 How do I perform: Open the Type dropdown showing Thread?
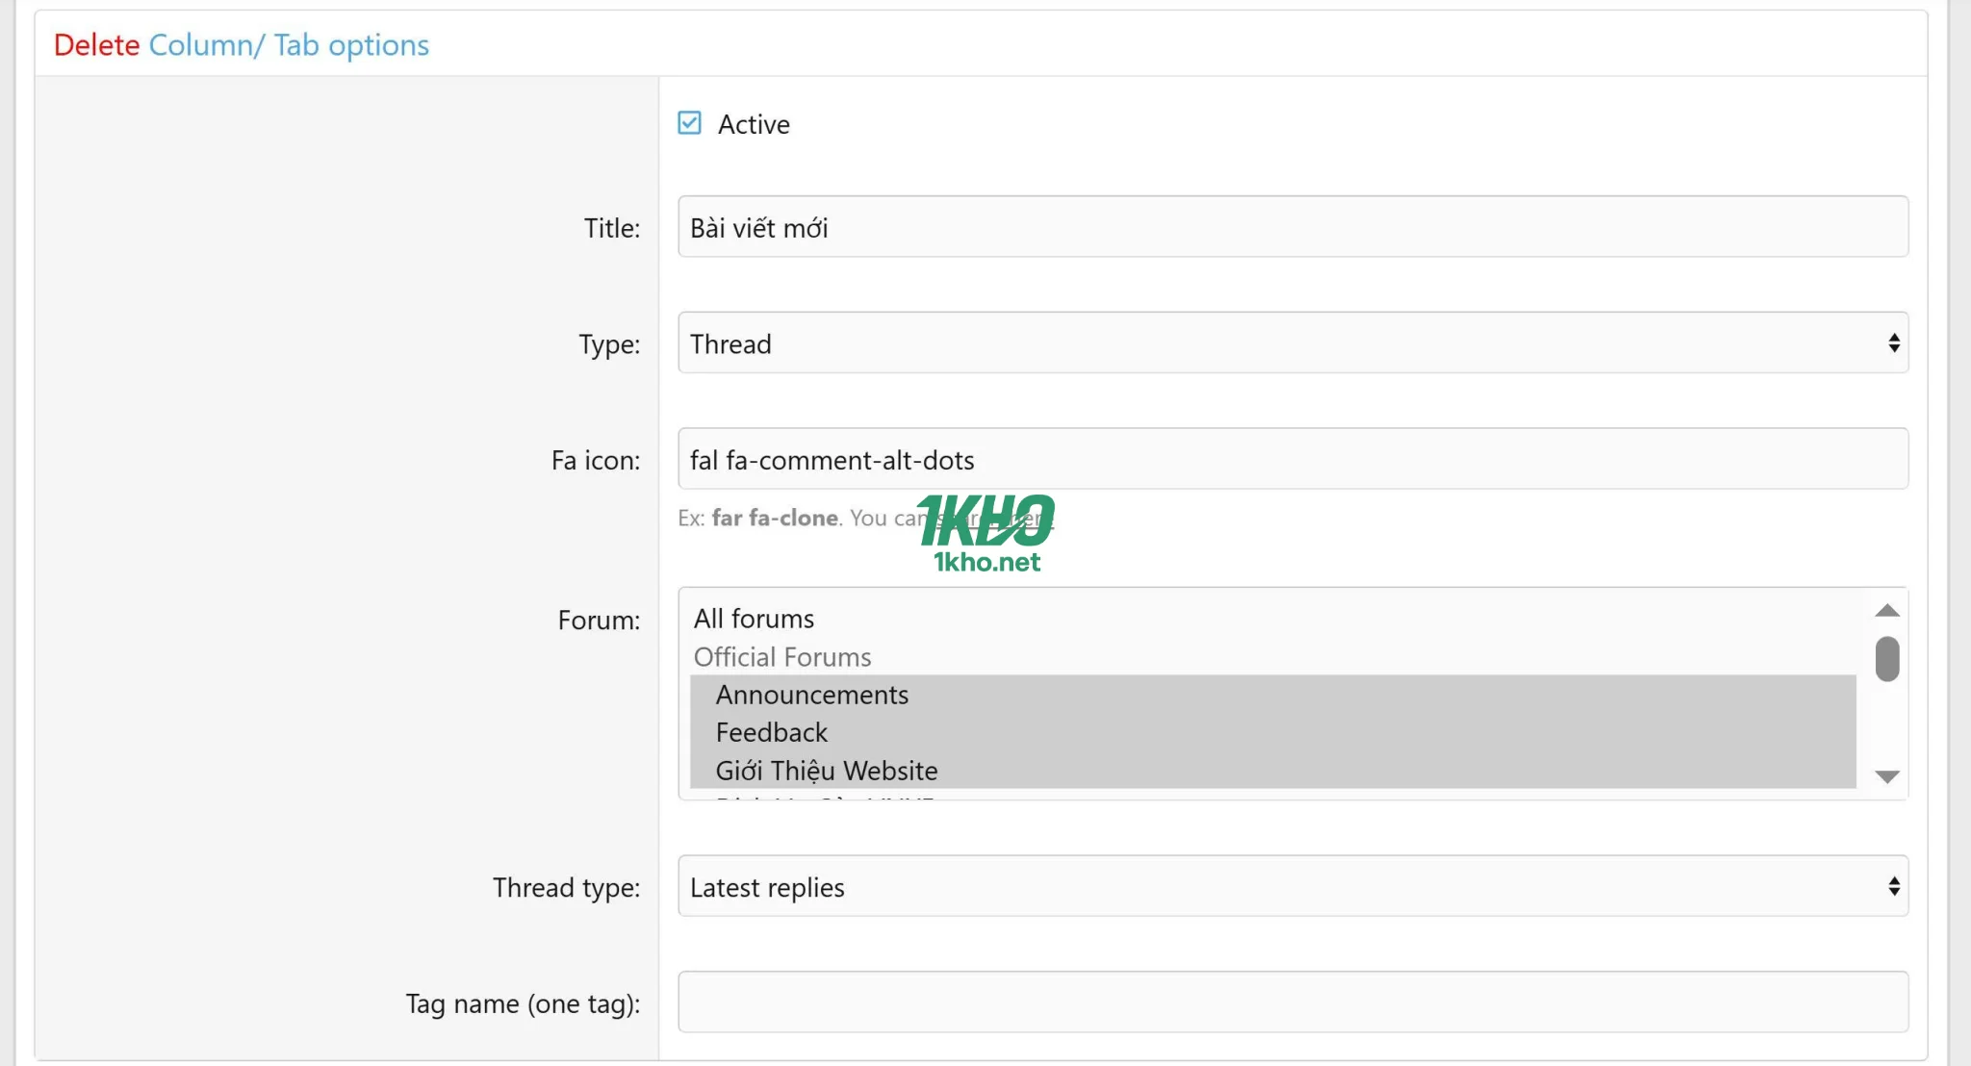point(1293,343)
